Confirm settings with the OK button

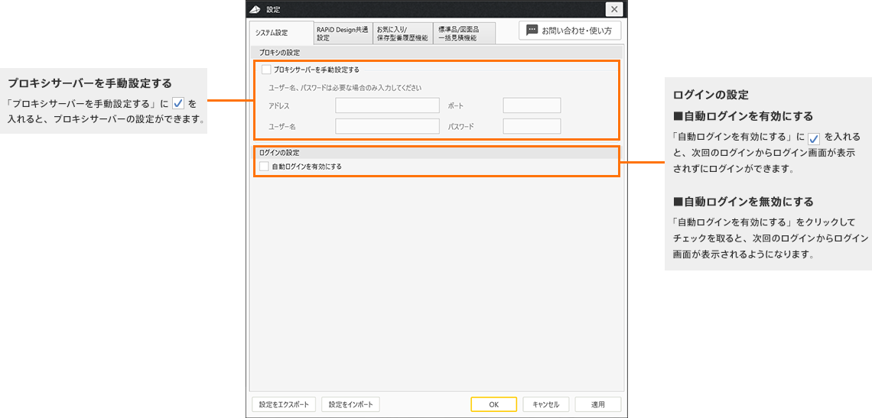(493, 404)
